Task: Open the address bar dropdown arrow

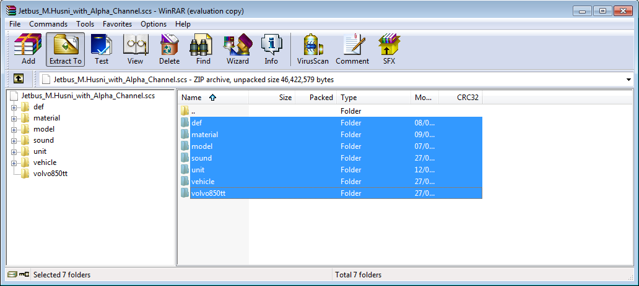Action: click(629, 80)
